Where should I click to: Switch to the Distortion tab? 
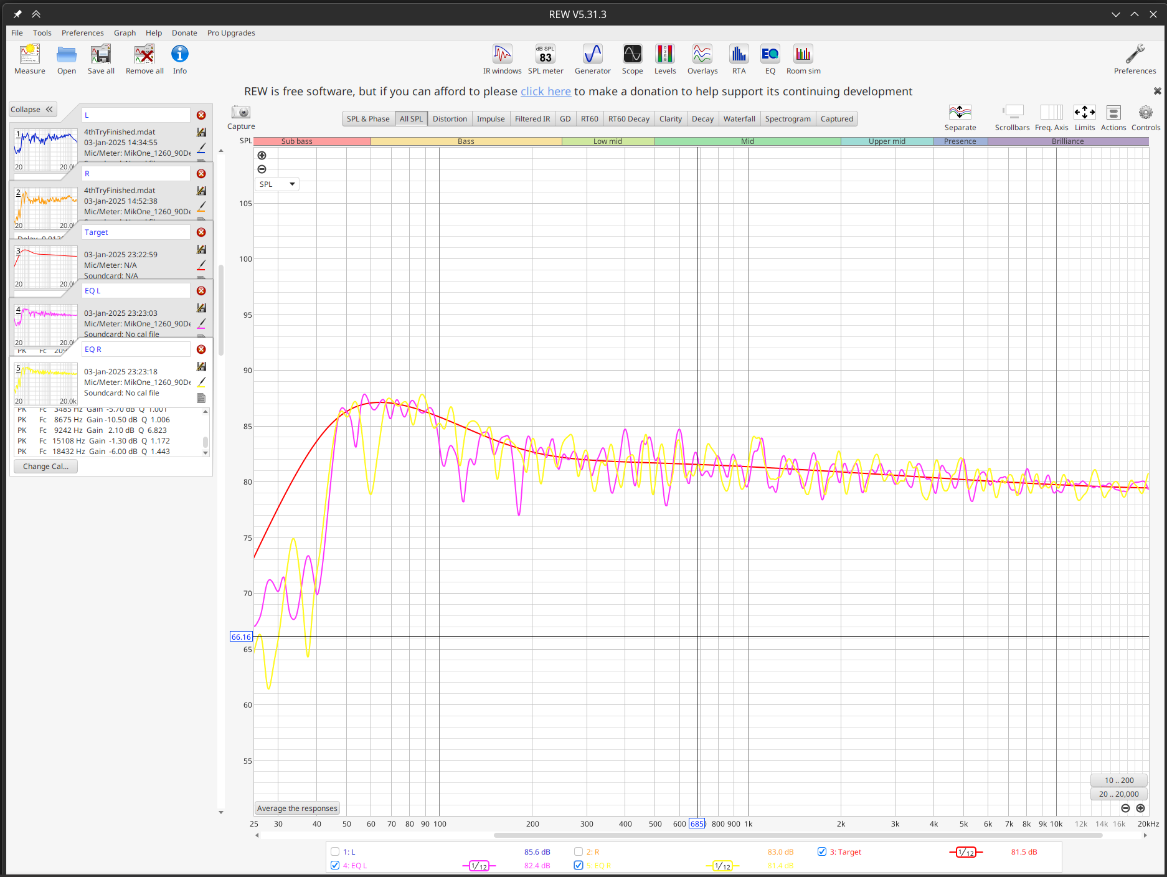coord(450,119)
